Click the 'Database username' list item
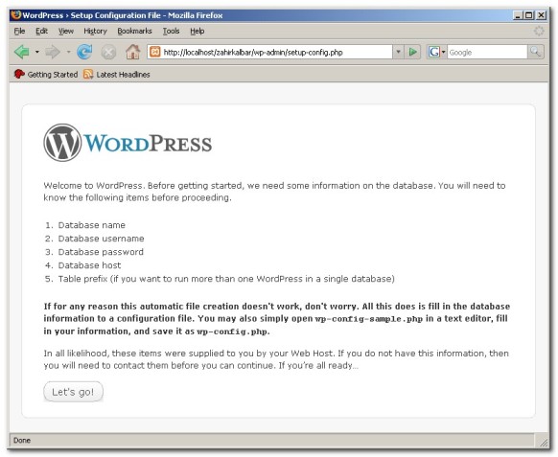This screenshot has width=558, height=457. coord(102,239)
